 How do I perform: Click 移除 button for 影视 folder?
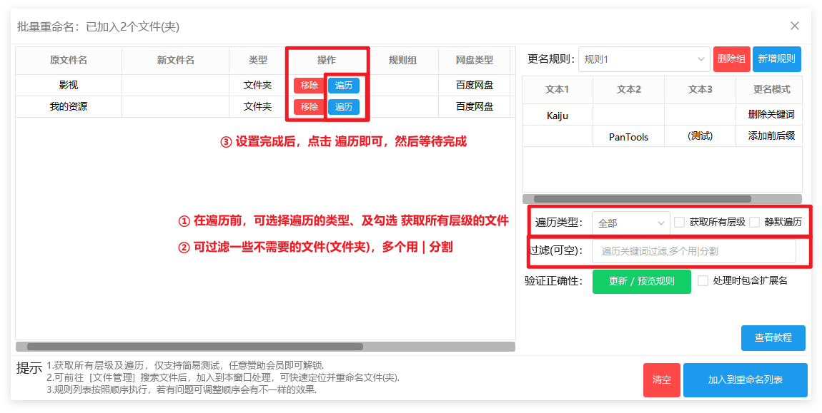tap(309, 86)
